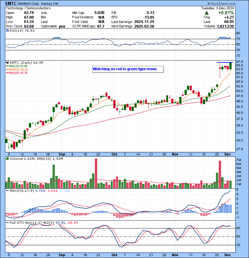Click the 67.5 price axis label
Screen dimensions: 249x258
(x=239, y=62)
